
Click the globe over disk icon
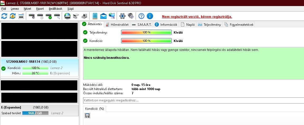tap(67, 16)
